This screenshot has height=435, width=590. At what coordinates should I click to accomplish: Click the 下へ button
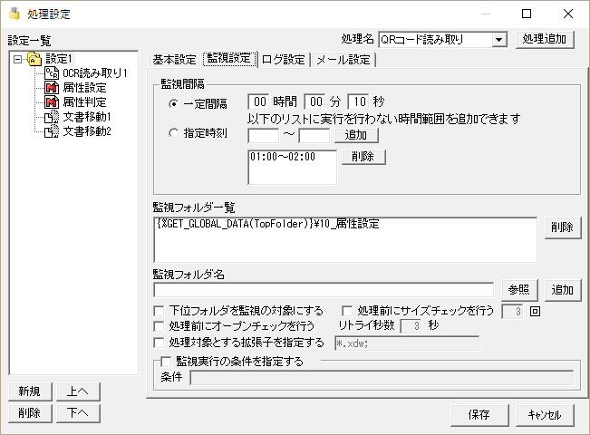pos(78,413)
